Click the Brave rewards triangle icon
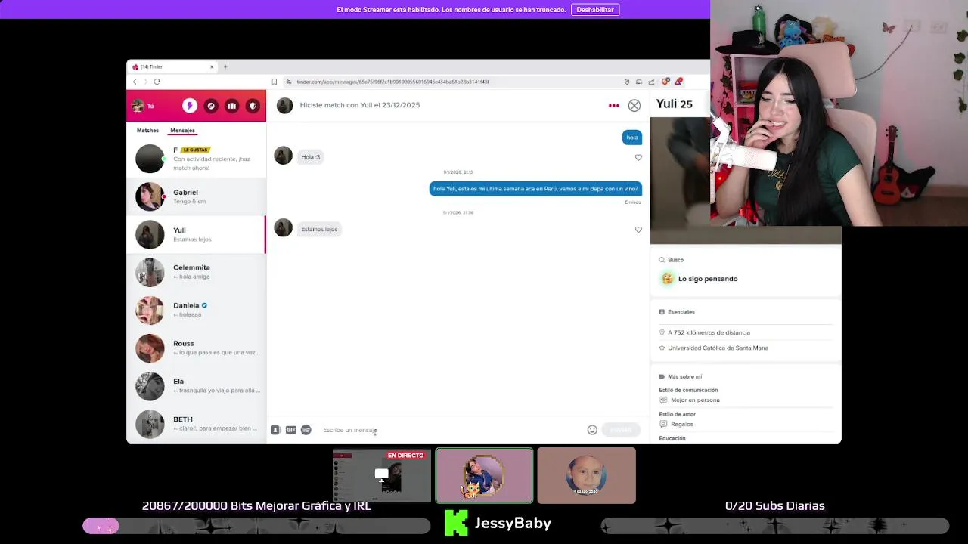The width and height of the screenshot is (968, 544). click(x=679, y=82)
